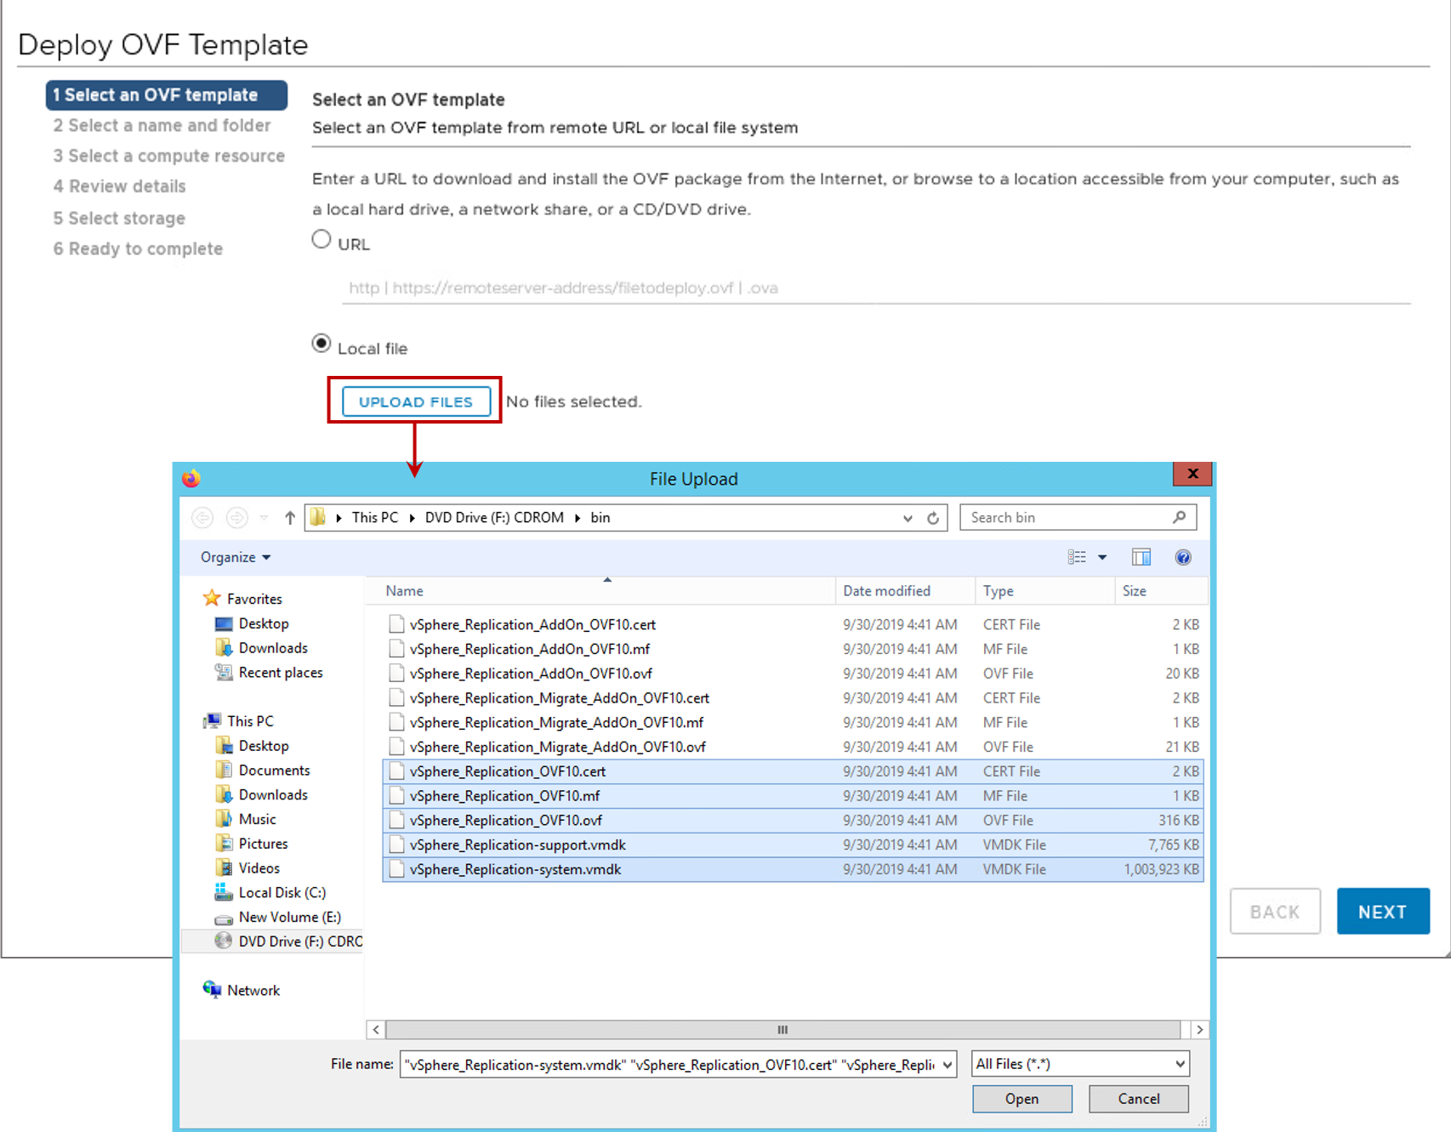Select the URL radio button
The width and height of the screenshot is (1451, 1132).
321,240
